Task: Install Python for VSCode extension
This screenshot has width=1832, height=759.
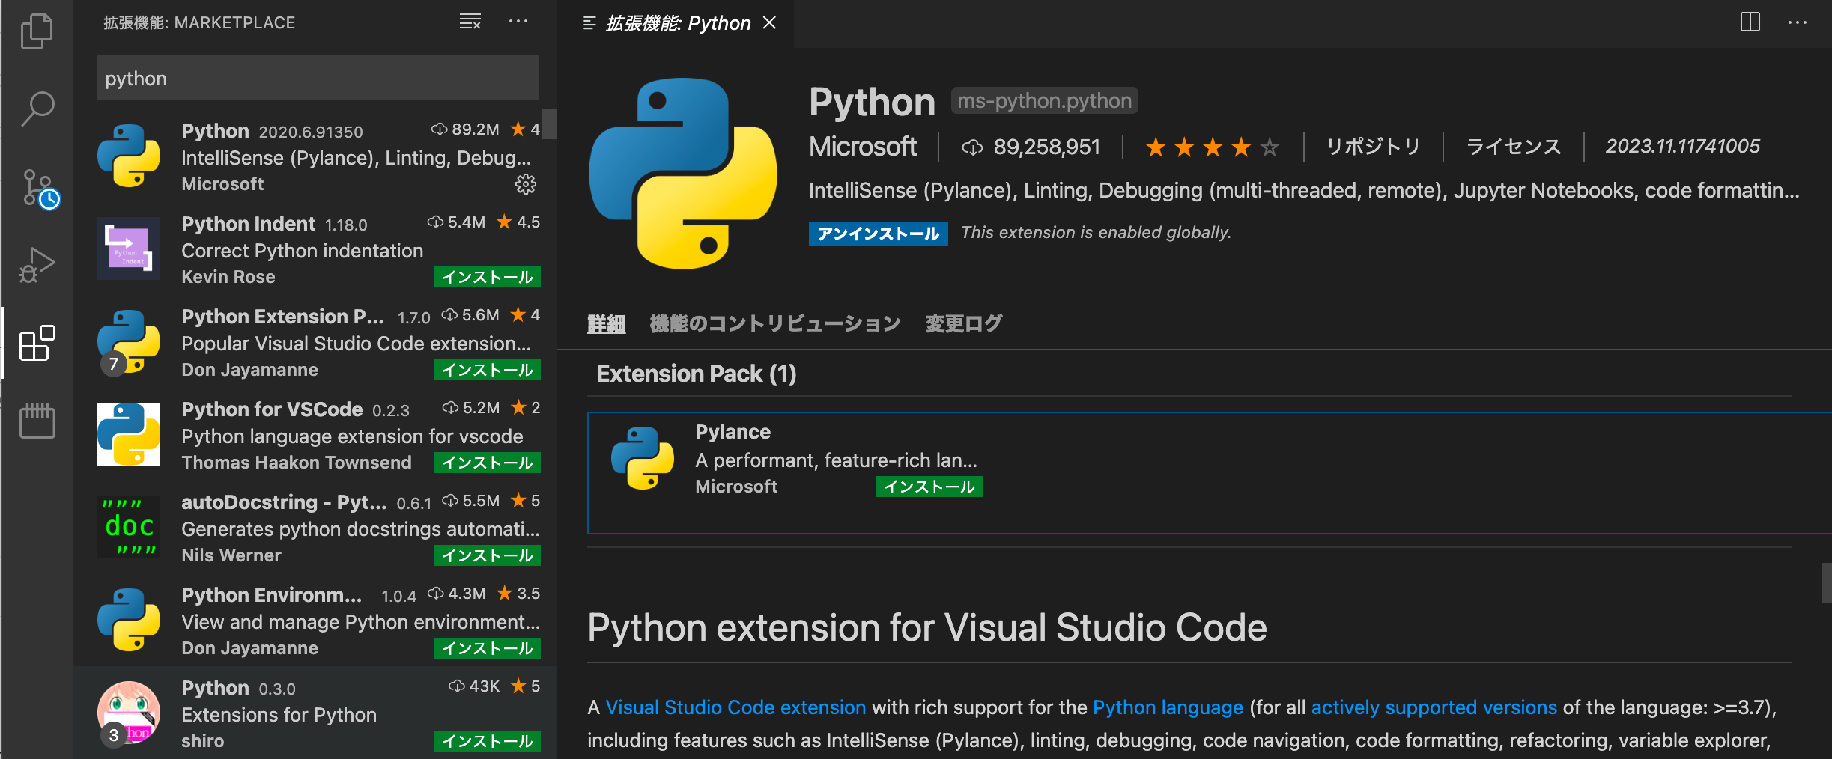Action: [x=488, y=463]
